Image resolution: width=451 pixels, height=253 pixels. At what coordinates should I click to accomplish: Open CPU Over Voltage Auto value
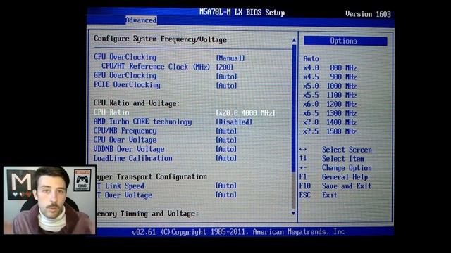coord(226,140)
